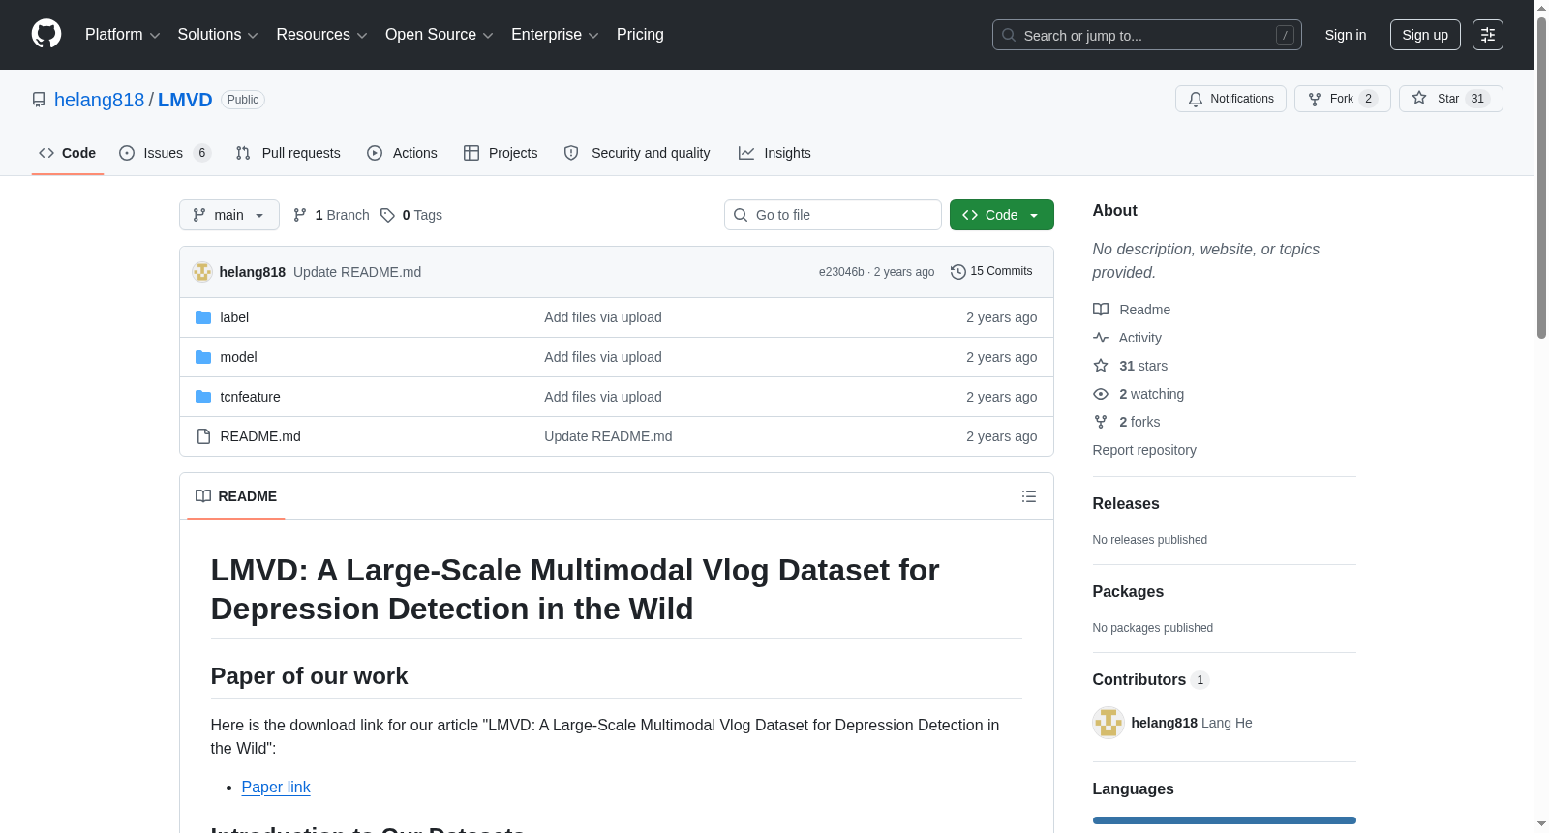Click the Sign in link
This screenshot has width=1549, height=833.
click(x=1346, y=35)
